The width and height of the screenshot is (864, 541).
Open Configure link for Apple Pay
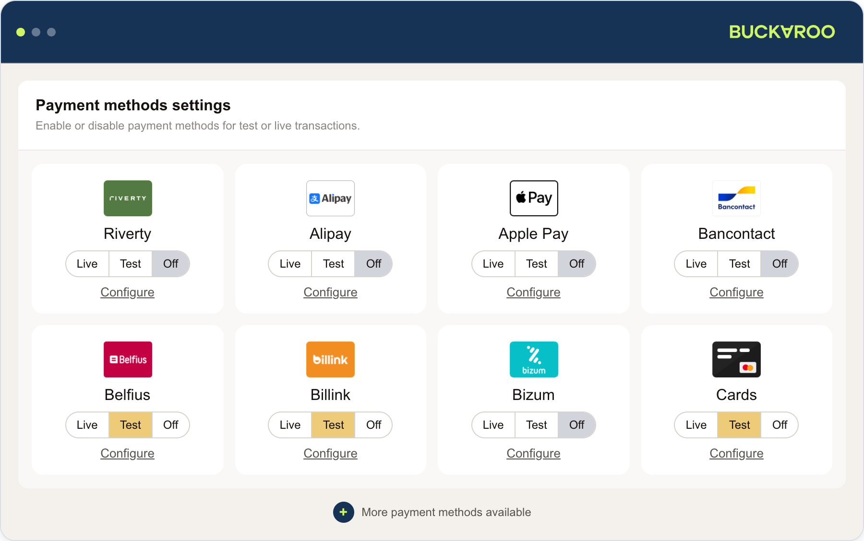[x=533, y=292]
